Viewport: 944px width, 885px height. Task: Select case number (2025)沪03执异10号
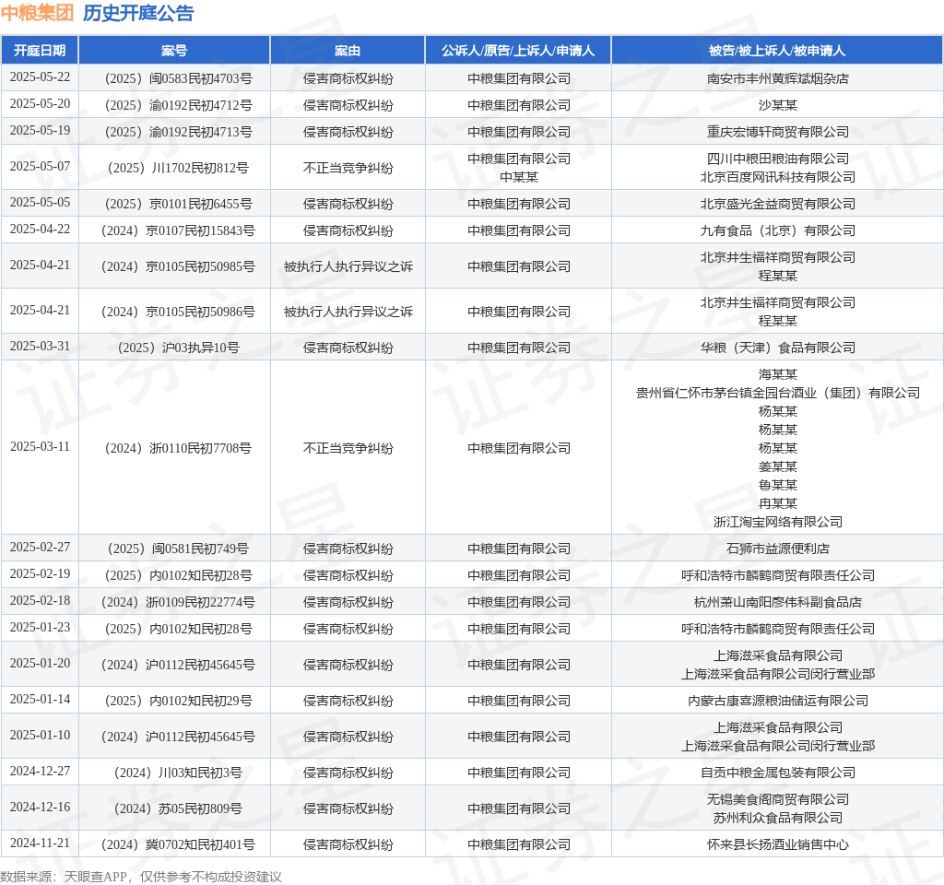click(178, 348)
